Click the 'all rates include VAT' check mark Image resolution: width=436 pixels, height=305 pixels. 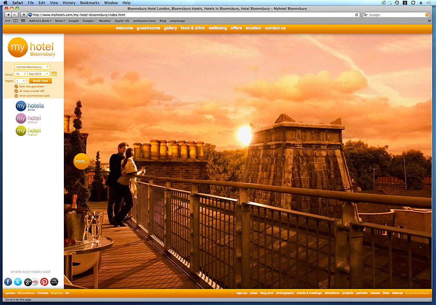pos(16,91)
